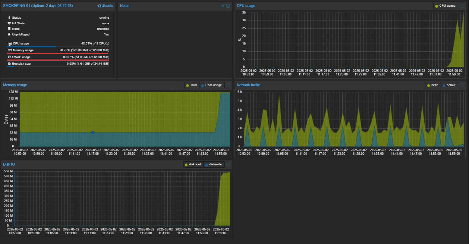Click the HA State heartbeat icon
This screenshot has height=244, width=469.
point(9,23)
